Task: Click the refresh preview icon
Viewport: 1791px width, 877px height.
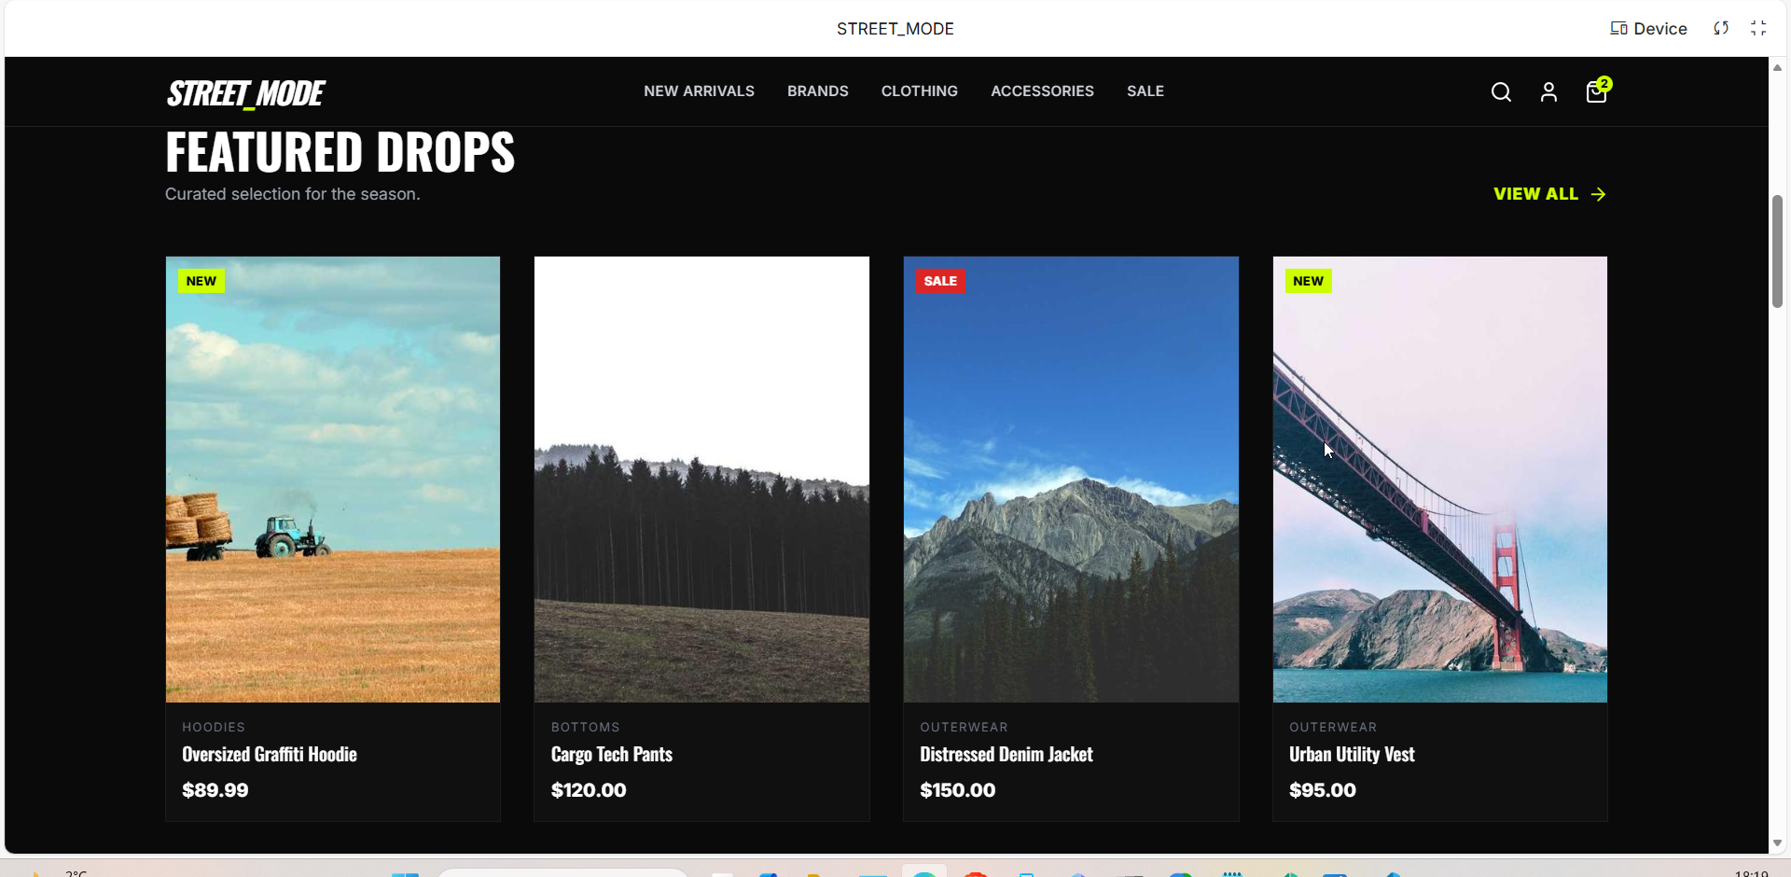Action: (x=1721, y=28)
